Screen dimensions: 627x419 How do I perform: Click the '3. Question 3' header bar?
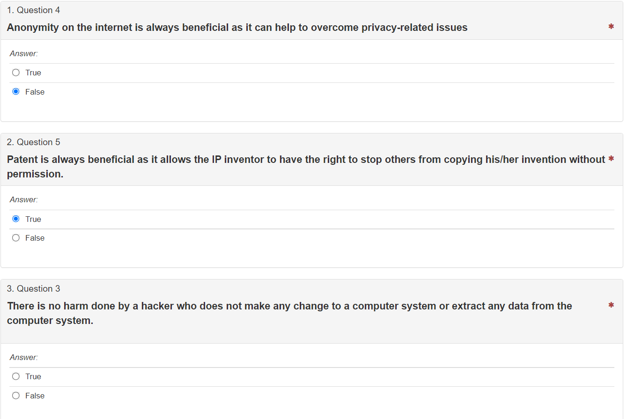(34, 288)
